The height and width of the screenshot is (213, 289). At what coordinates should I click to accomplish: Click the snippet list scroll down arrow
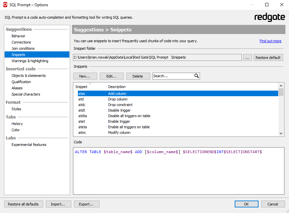(281, 133)
